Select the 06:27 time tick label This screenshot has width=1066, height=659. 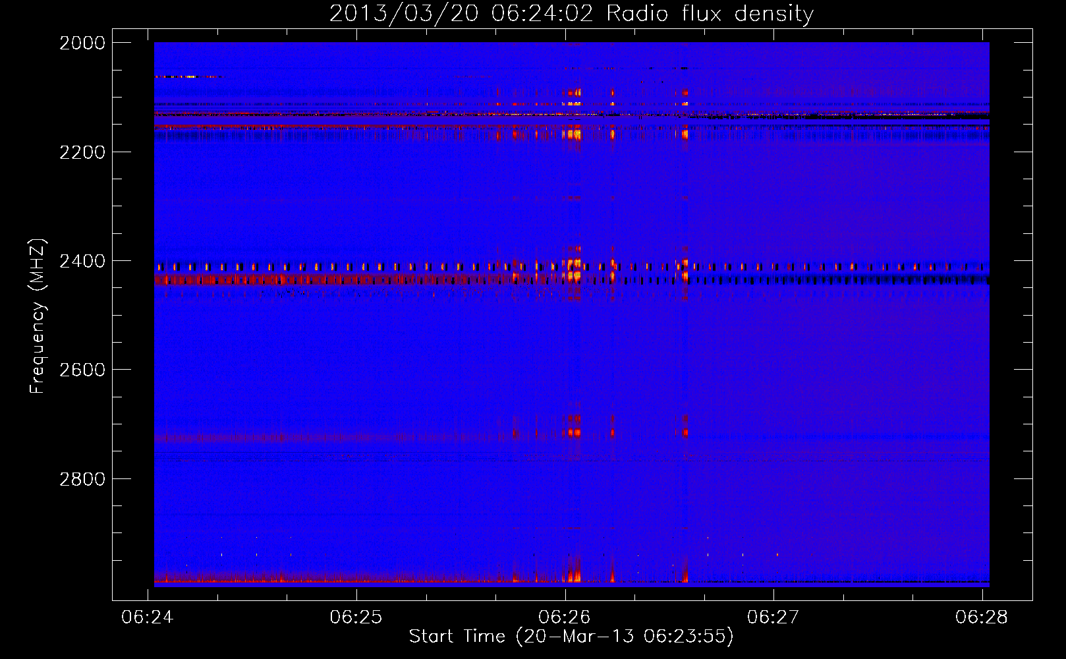pyautogui.click(x=773, y=617)
